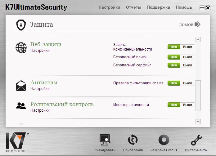
Task: Enable Безопасный поиск with Вкл
Action: 174,57
